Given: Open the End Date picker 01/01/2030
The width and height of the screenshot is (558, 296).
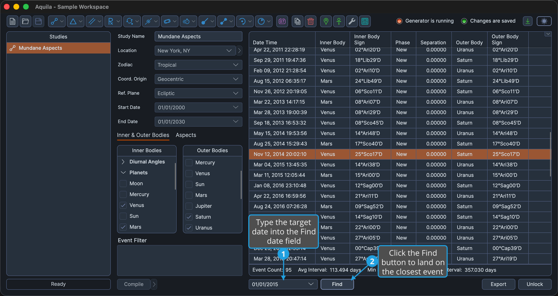Looking at the screenshot, I should point(198,122).
